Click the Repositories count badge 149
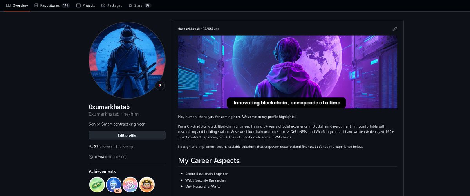Image resolution: width=470 pixels, height=196 pixels. 66,5
